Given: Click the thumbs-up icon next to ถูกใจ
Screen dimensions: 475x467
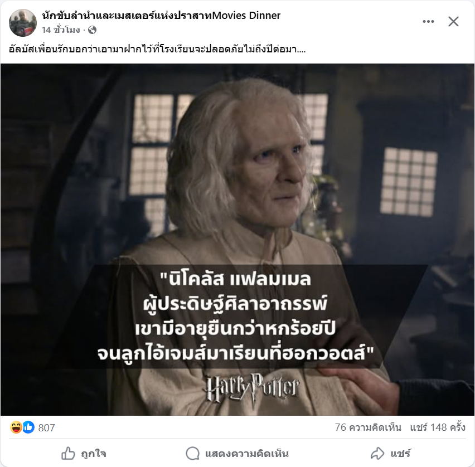Looking at the screenshot, I should (x=68, y=454).
